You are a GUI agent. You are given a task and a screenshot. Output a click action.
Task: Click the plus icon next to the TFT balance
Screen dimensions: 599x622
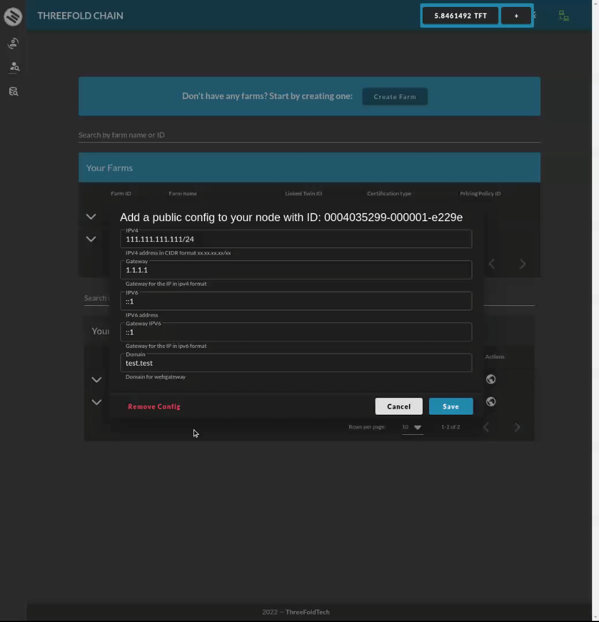pos(515,16)
